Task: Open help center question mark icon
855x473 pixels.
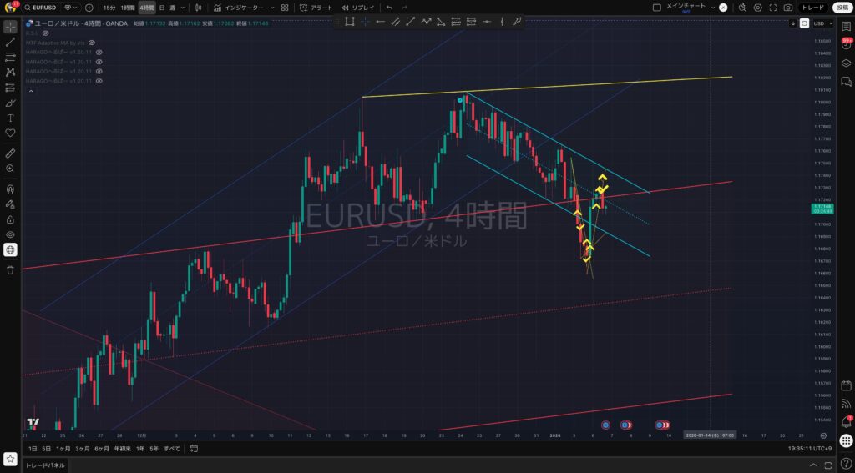Action: (x=846, y=463)
